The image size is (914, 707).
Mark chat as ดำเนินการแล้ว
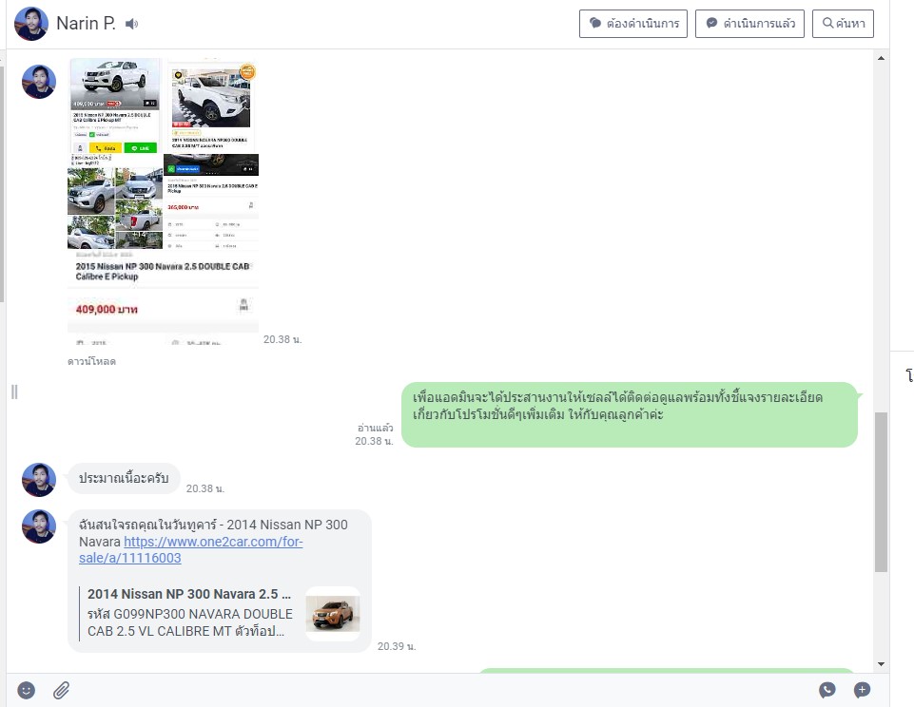(x=749, y=24)
